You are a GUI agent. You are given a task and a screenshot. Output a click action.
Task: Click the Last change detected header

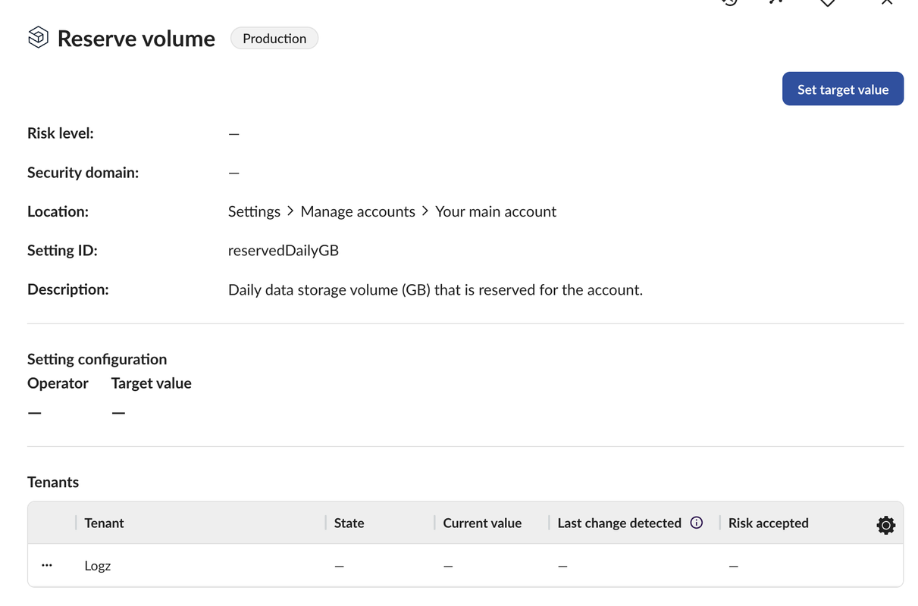[x=619, y=523]
